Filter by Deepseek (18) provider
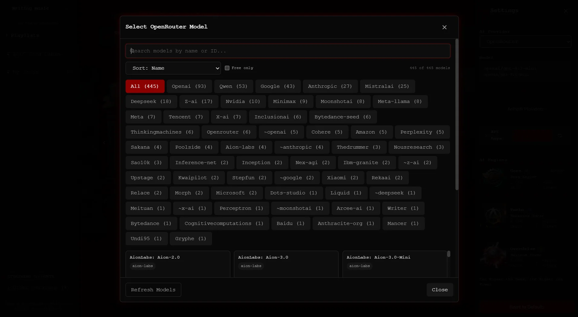Viewport: 578px width, 317px height. click(151, 101)
